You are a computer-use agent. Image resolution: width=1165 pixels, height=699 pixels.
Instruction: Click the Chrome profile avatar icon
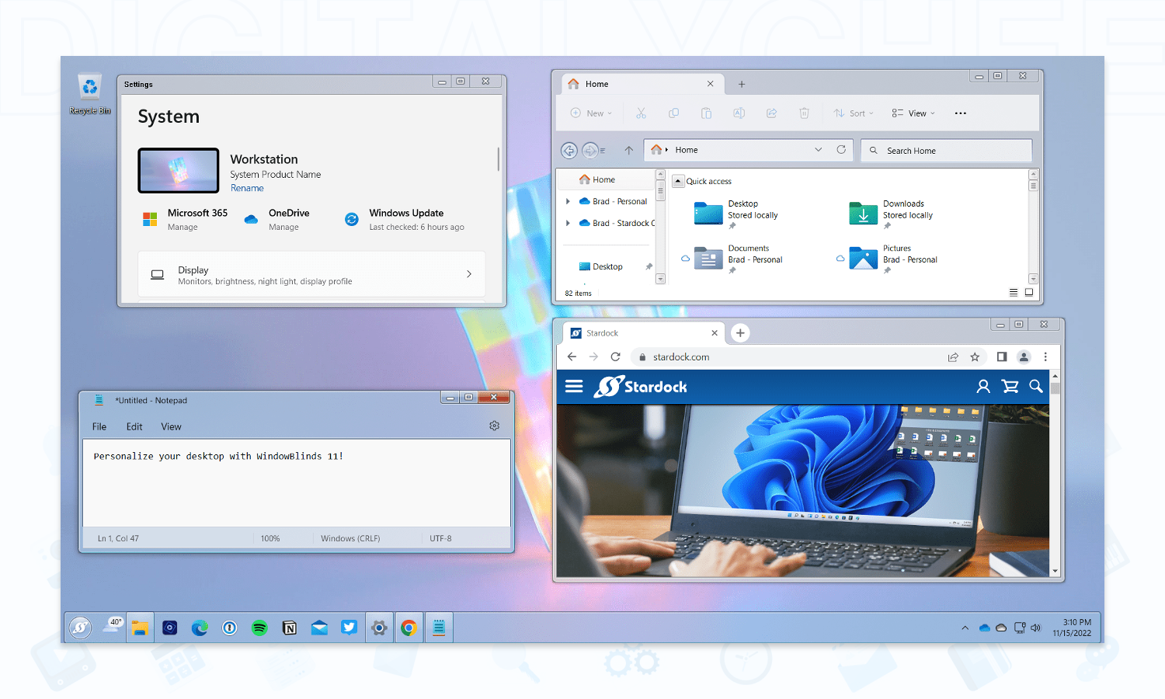click(x=1024, y=357)
